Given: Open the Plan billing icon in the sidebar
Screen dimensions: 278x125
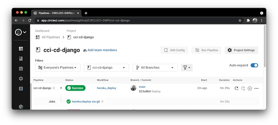Looking at the screenshot, I should 21,89.
